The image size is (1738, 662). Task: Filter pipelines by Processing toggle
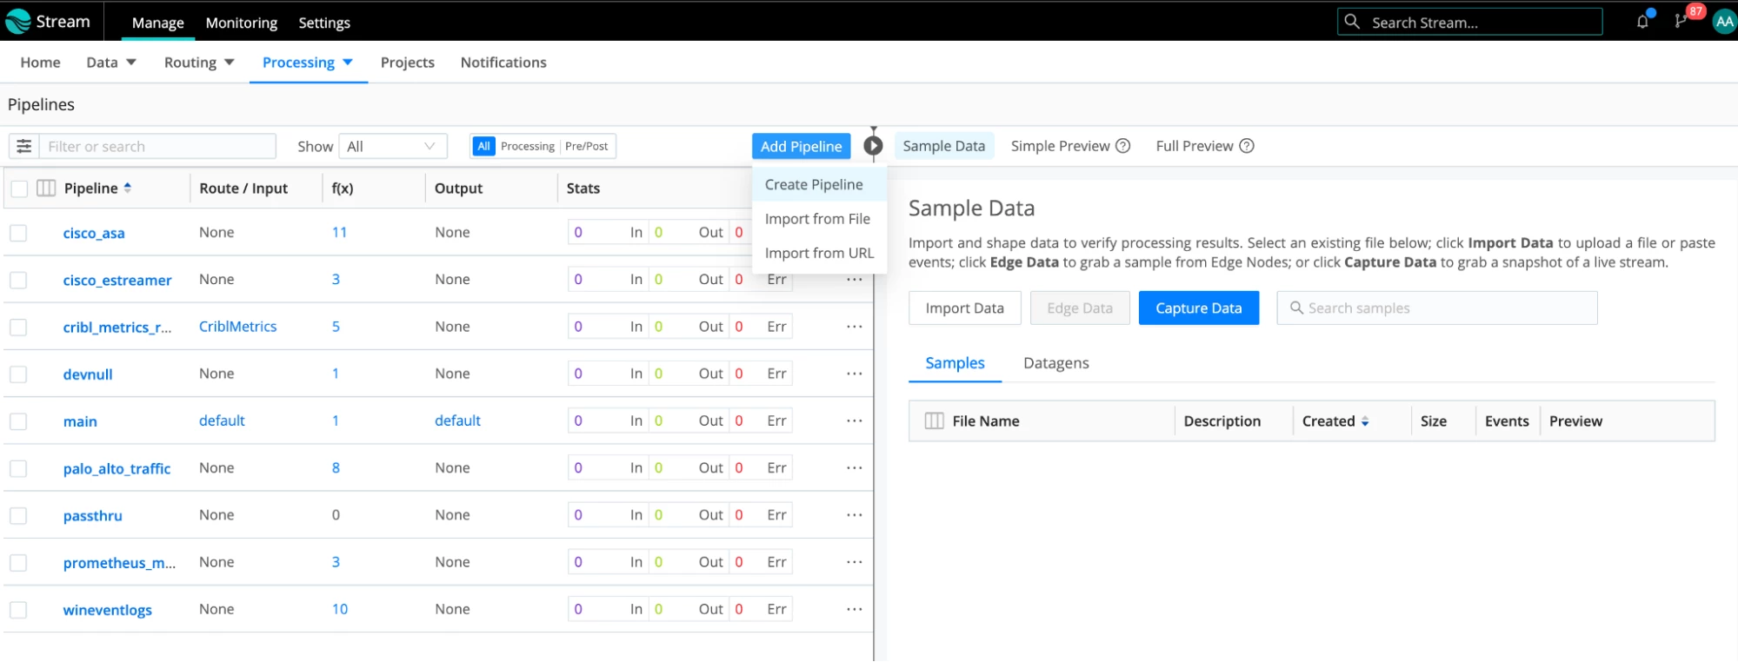[527, 146]
